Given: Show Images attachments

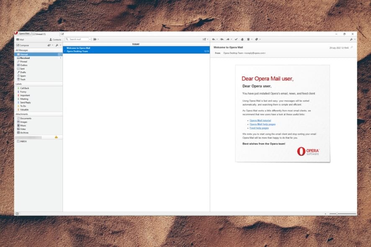Looking at the screenshot, I should (x=39, y=122).
